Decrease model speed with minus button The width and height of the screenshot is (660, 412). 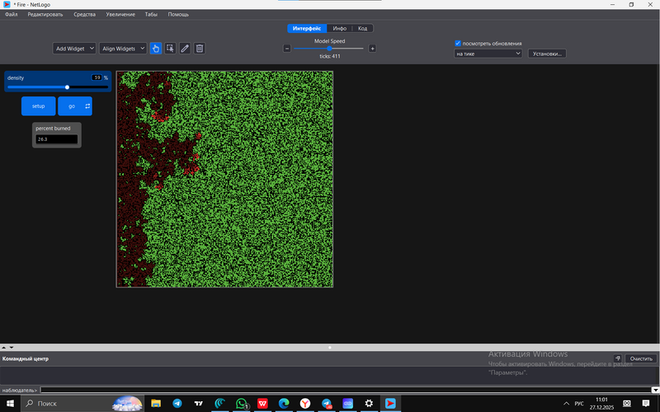pos(287,49)
